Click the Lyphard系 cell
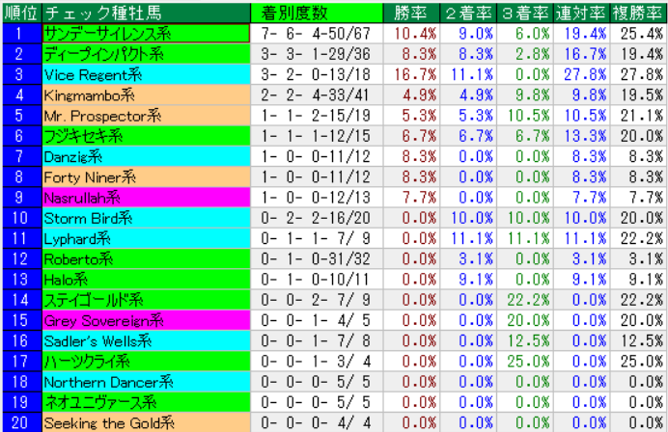 pyautogui.click(x=146, y=238)
